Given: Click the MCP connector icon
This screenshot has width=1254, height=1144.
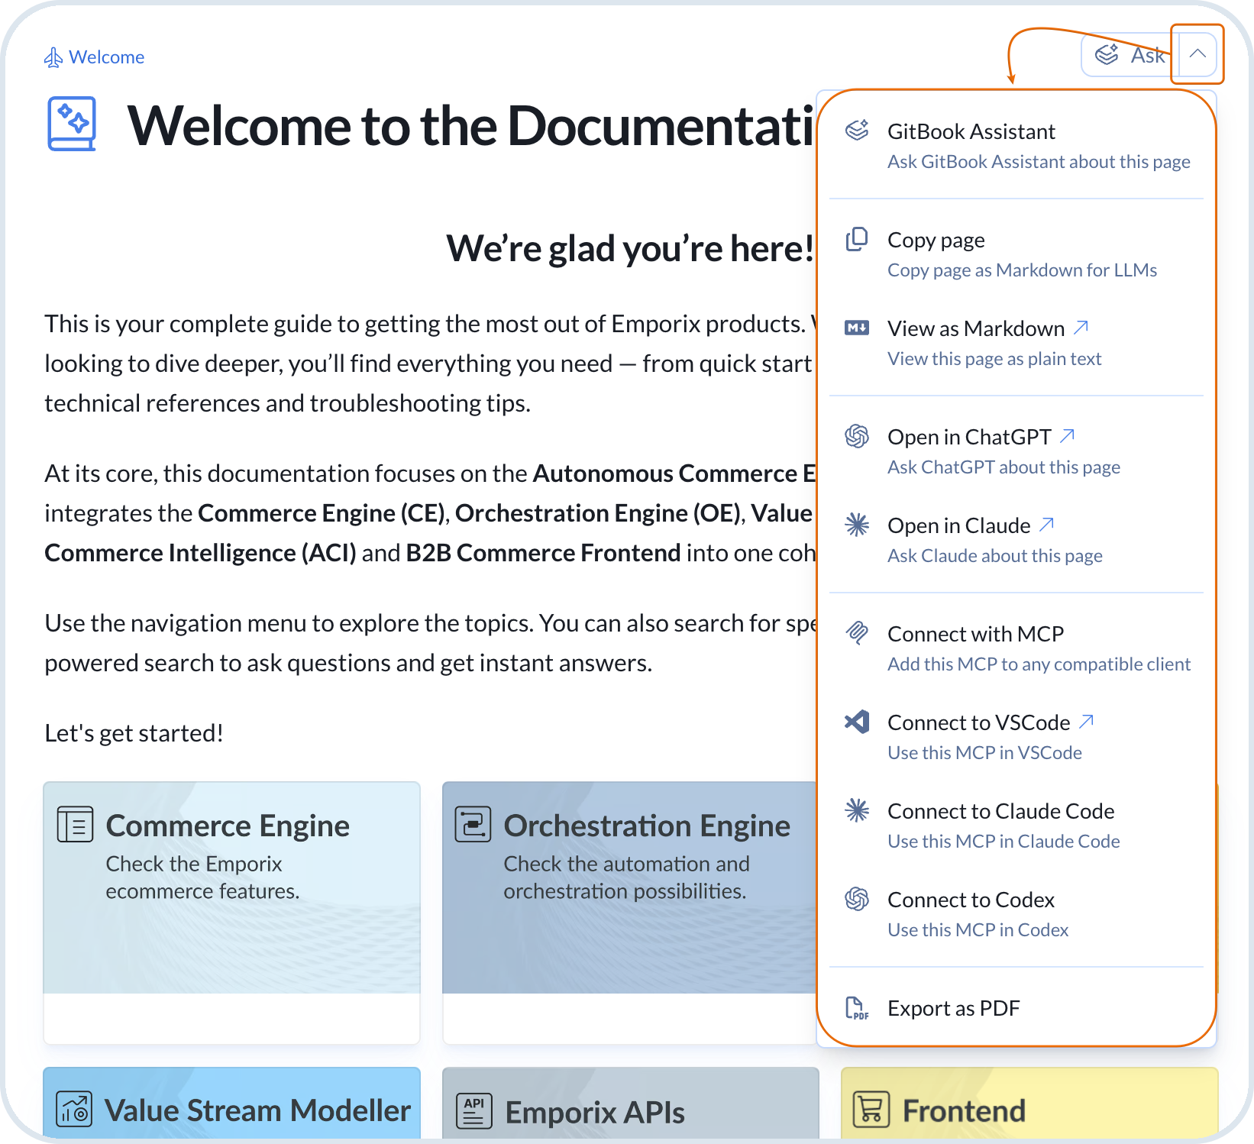Looking at the screenshot, I should (x=857, y=633).
